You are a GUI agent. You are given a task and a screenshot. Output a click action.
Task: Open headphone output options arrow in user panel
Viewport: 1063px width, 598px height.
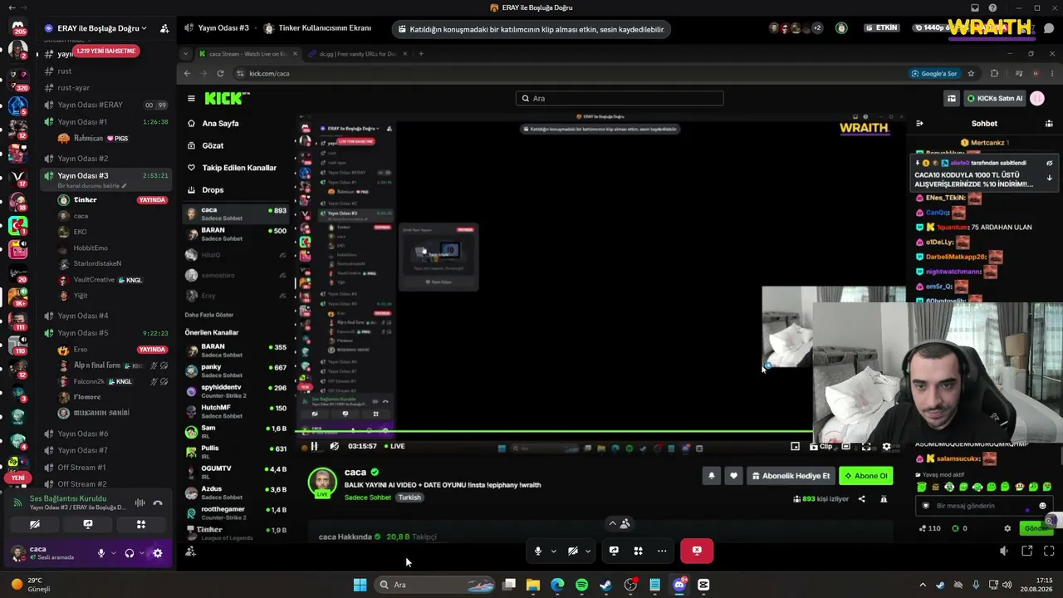141,553
